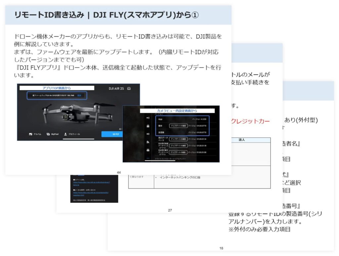Select the three-dots more icon in settings sidebar

click(148, 158)
